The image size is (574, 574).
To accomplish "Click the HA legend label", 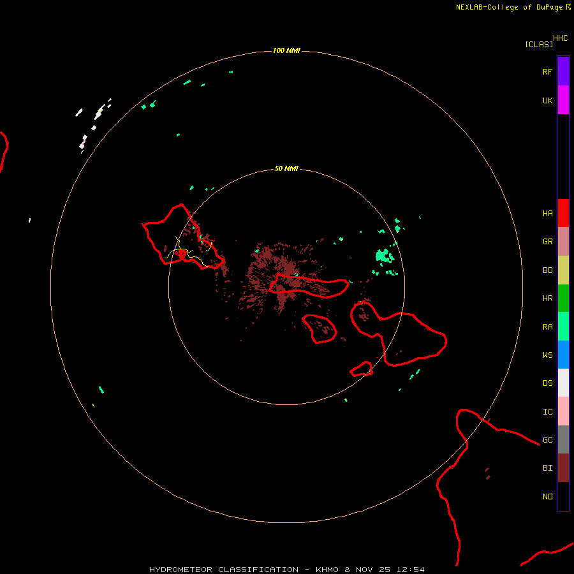I will [547, 214].
